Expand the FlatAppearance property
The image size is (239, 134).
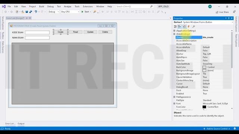174,97
